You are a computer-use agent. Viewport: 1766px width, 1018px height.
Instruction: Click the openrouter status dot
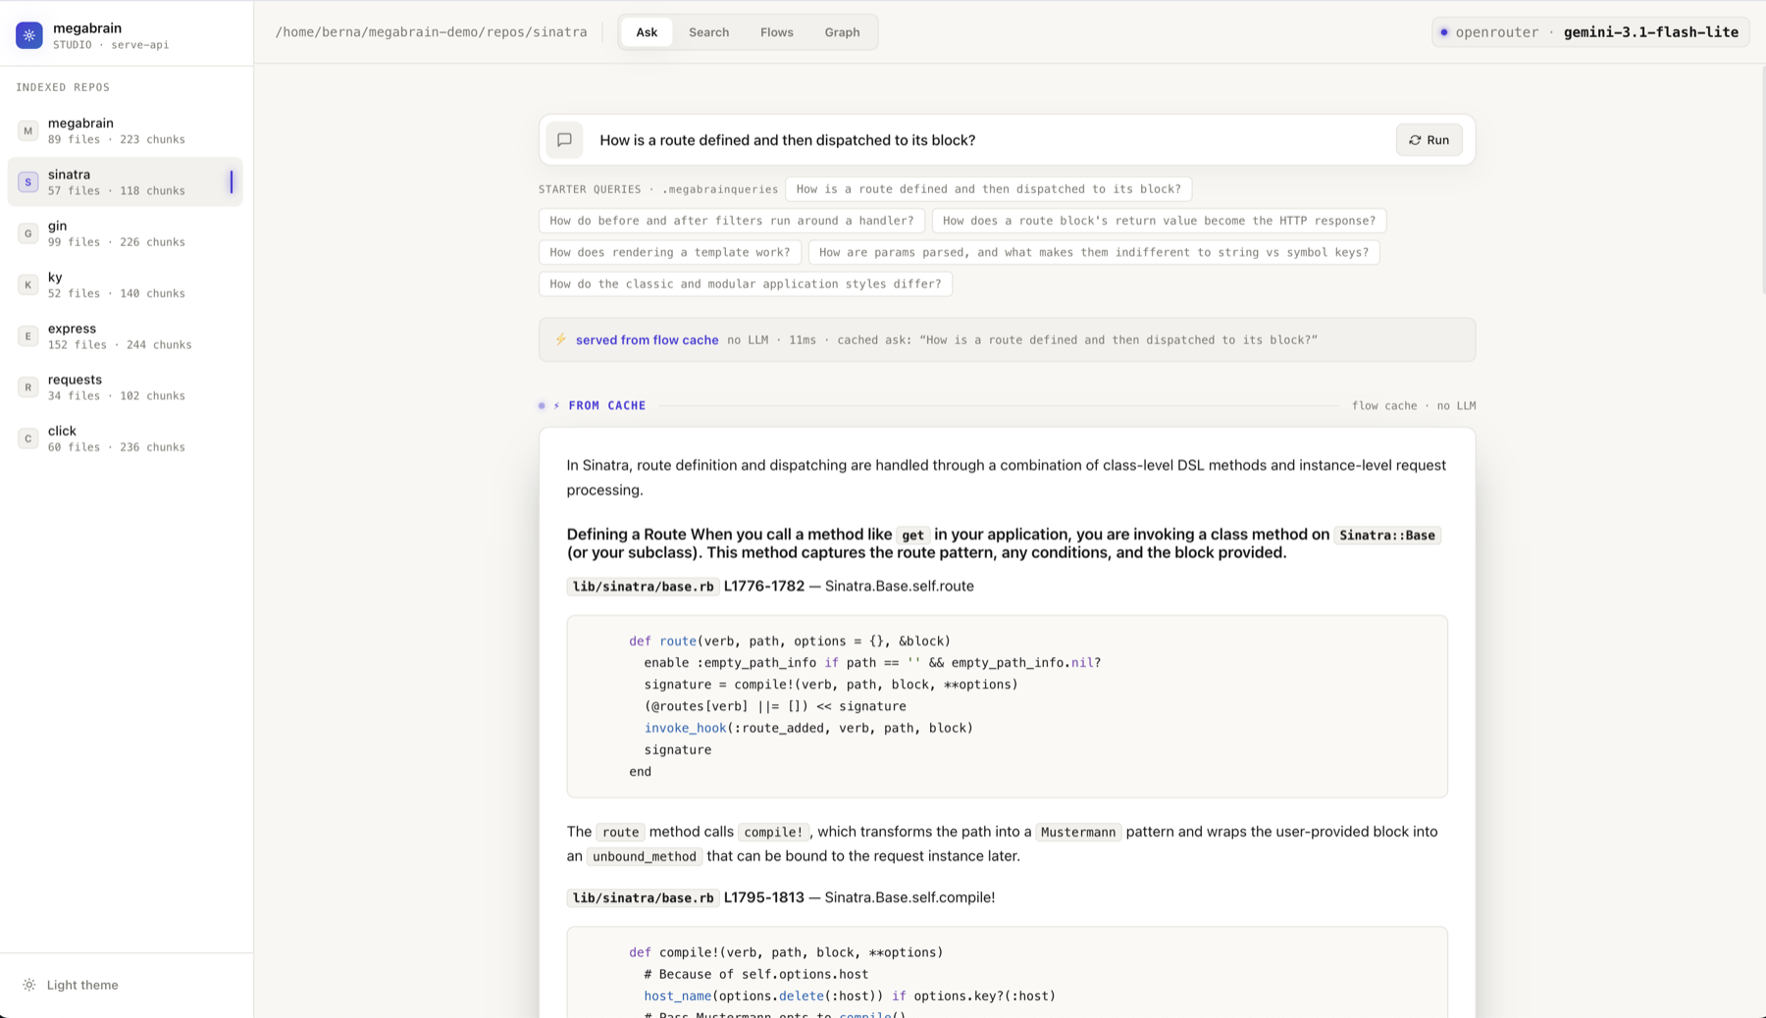(x=1444, y=32)
